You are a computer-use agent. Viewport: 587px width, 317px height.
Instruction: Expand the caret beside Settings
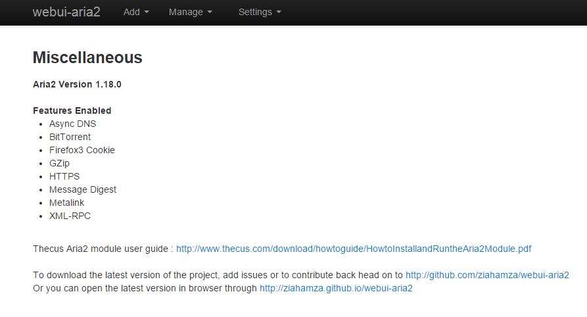pos(279,12)
